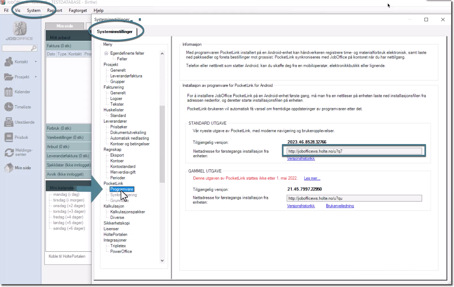
Task: Open the Hjelp menu
Action: coord(99,10)
